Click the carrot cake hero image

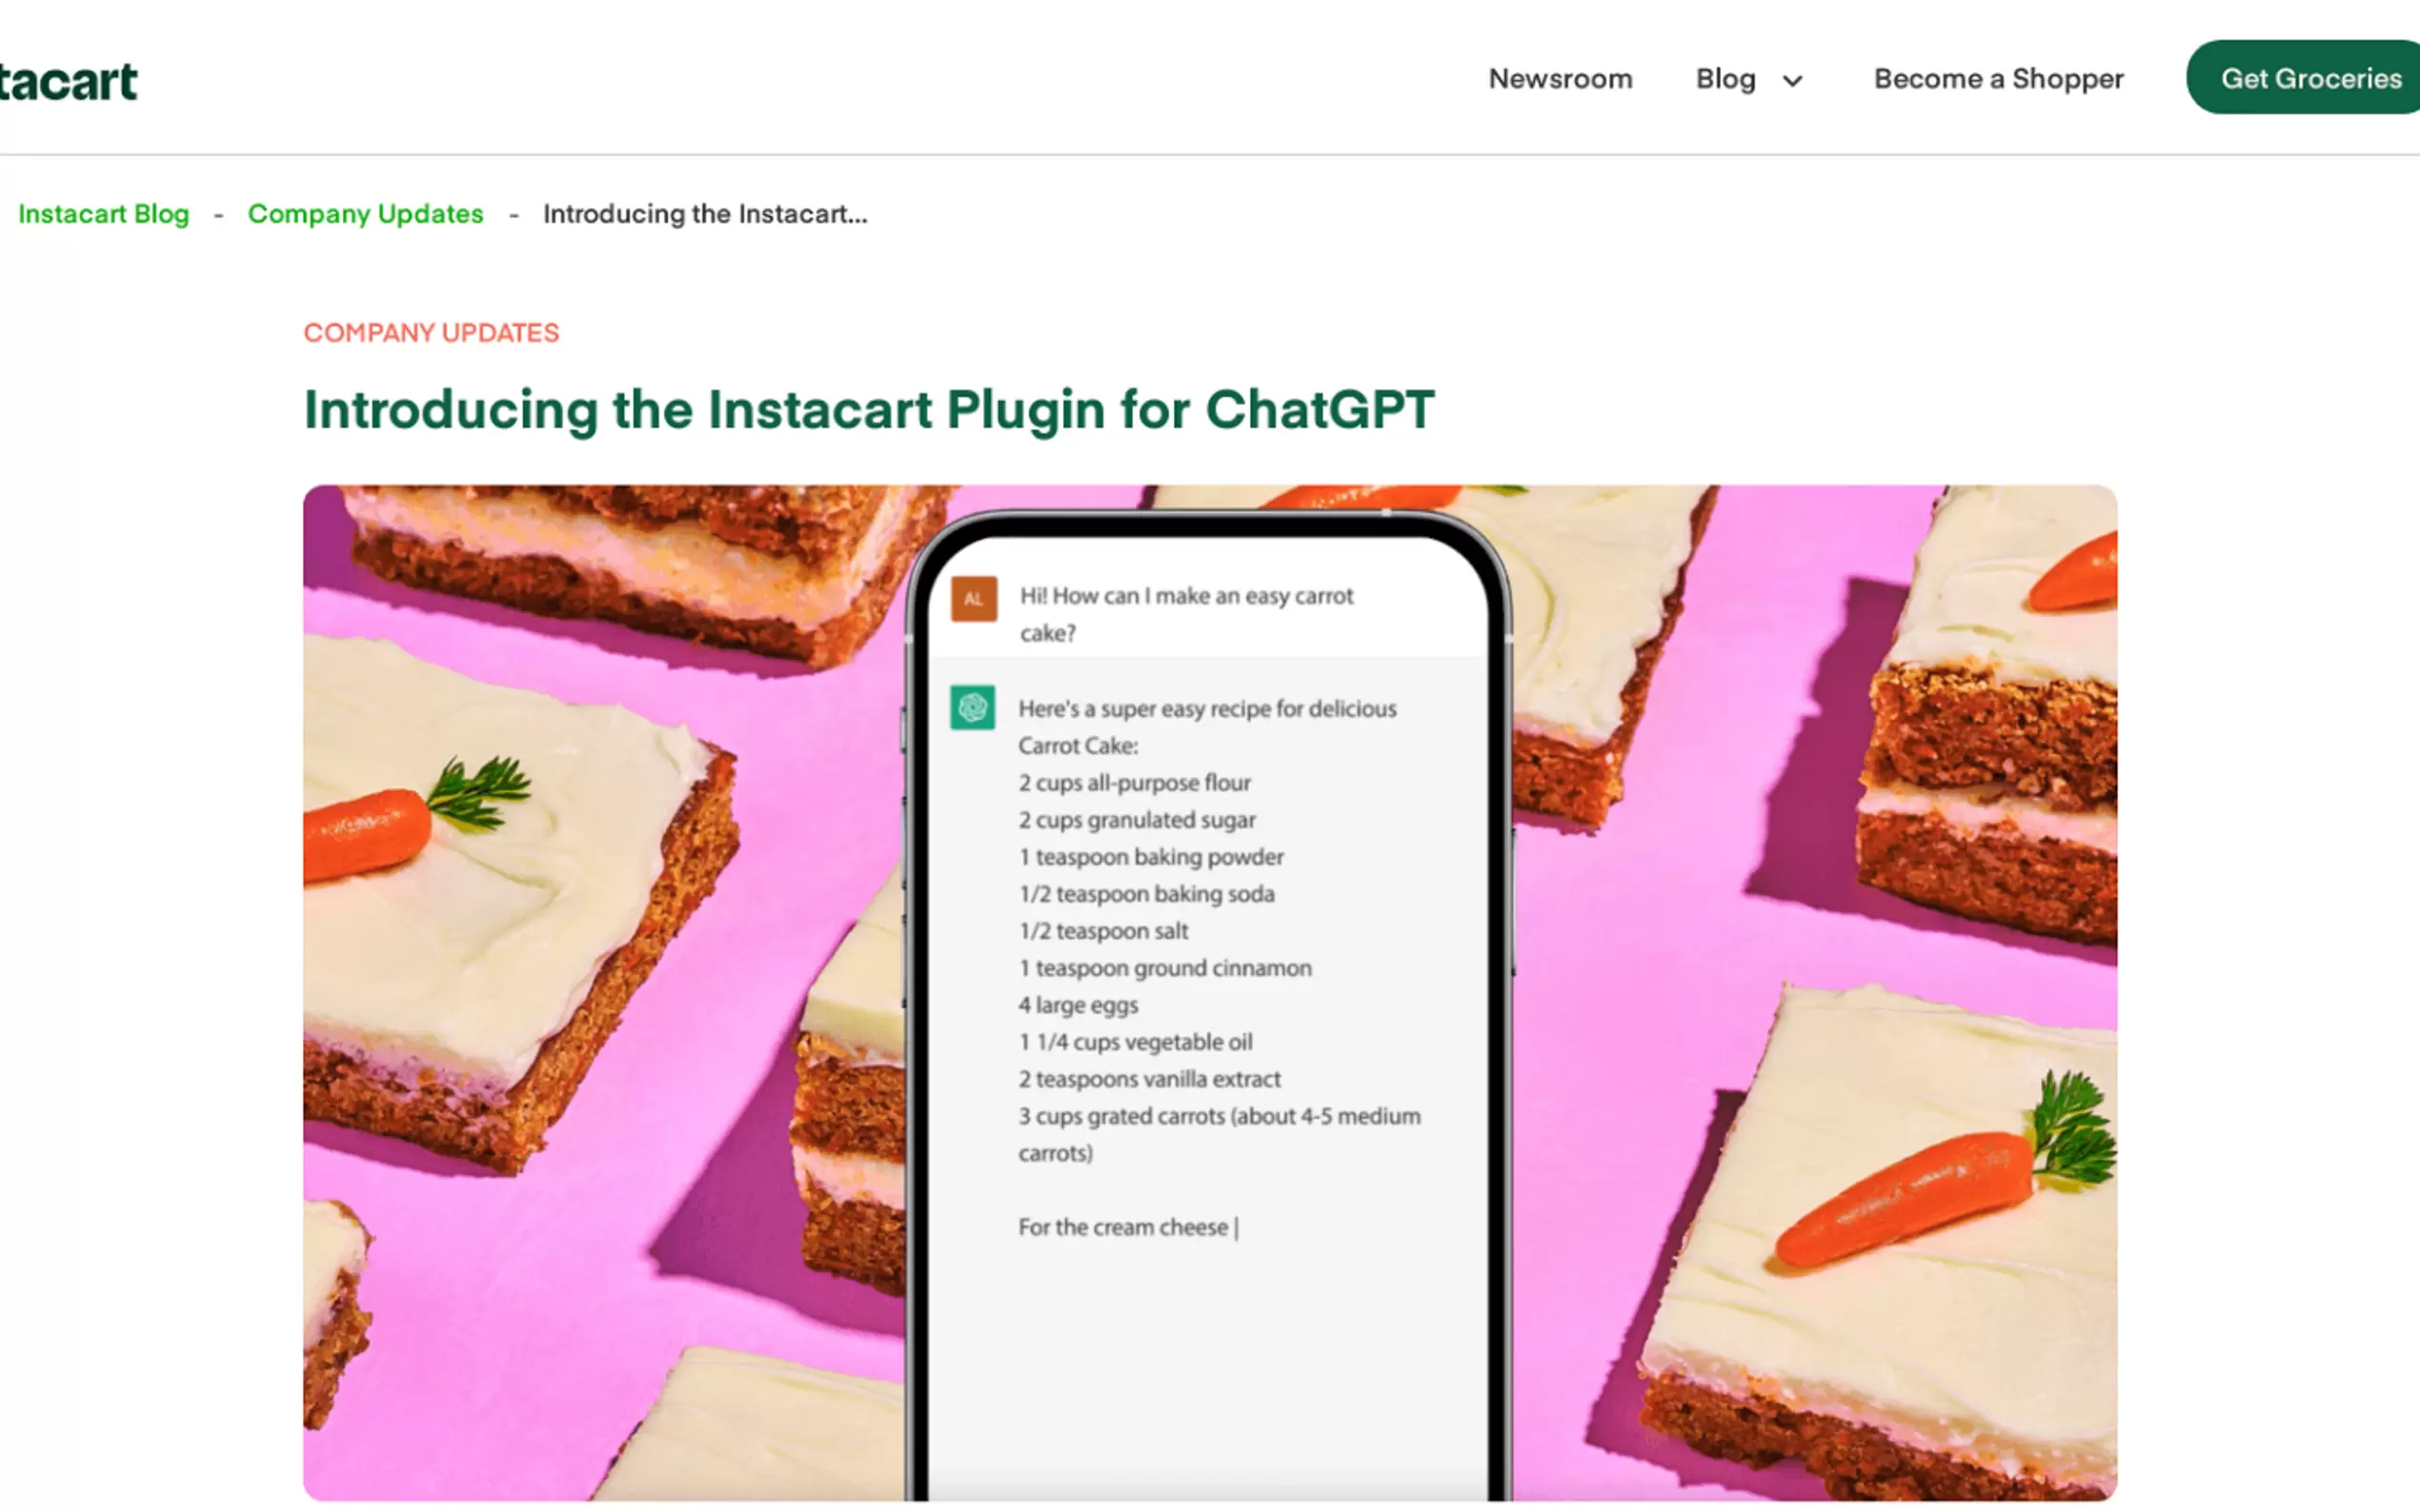click(1211, 993)
